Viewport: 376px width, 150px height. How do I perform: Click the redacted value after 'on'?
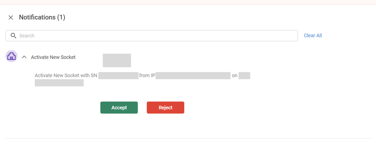pyautogui.click(x=244, y=76)
